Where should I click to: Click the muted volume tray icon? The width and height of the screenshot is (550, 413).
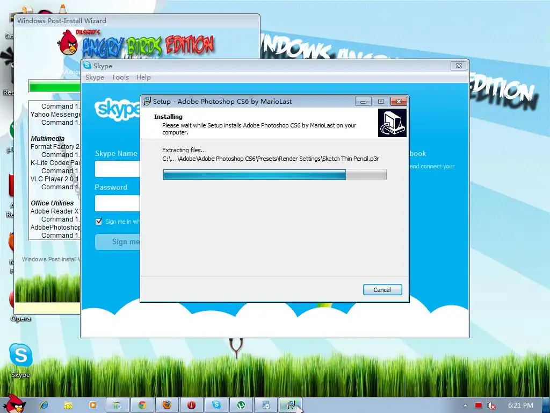coord(491,405)
